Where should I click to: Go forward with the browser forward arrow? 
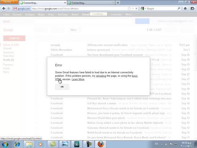[9, 9]
